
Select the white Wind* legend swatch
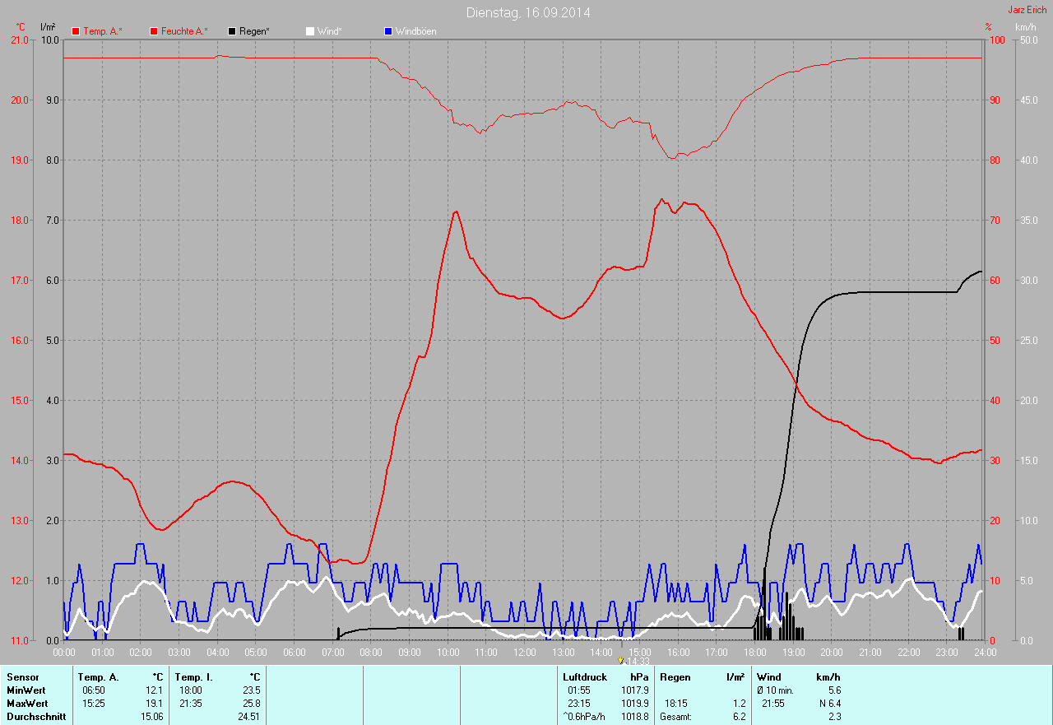tap(310, 31)
